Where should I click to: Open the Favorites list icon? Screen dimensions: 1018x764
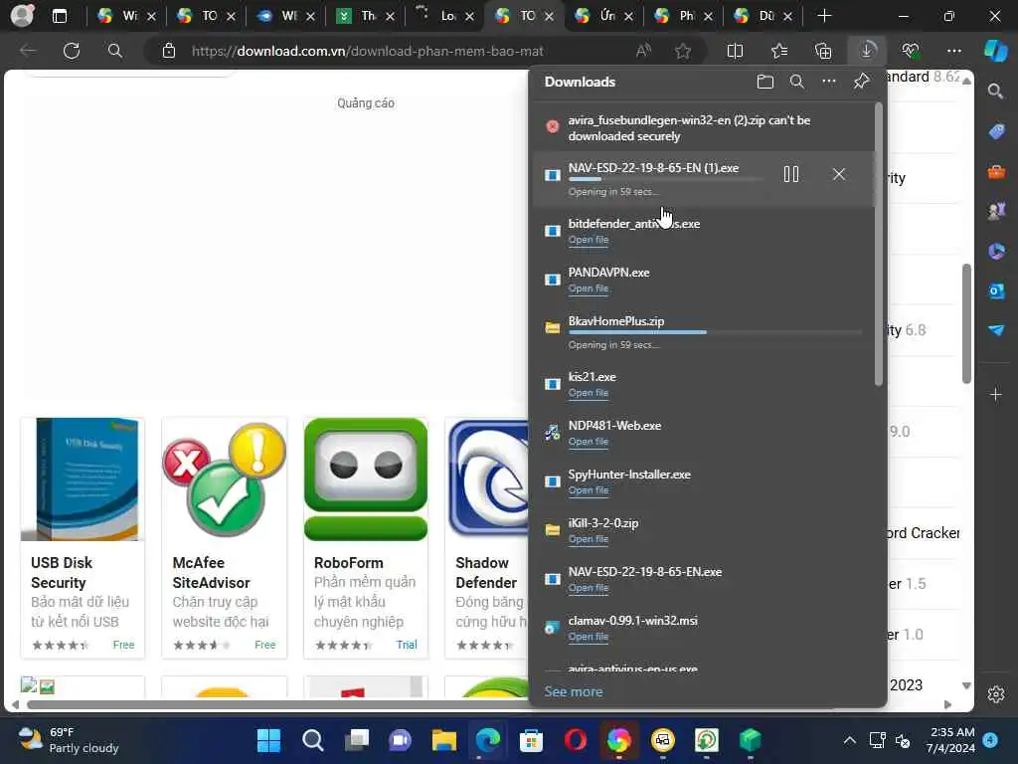click(x=779, y=51)
